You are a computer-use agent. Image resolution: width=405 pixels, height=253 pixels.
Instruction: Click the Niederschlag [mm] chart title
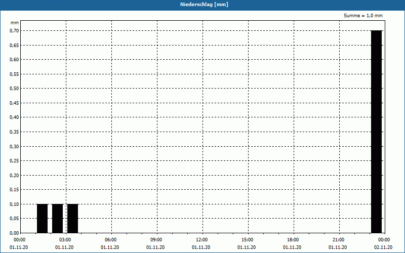(x=204, y=5)
